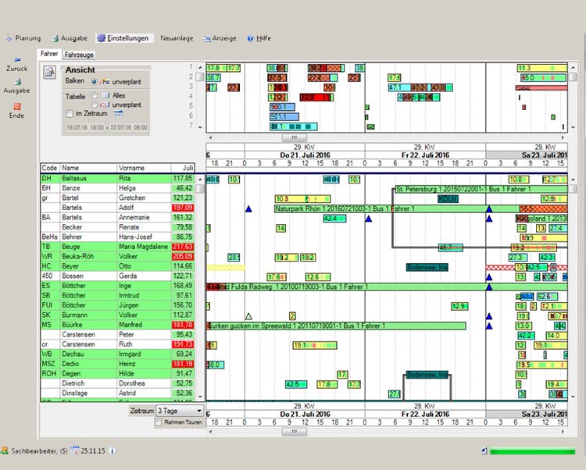Select the Carstensen Ruth driver row
586x470 pixels.
[x=117, y=344]
